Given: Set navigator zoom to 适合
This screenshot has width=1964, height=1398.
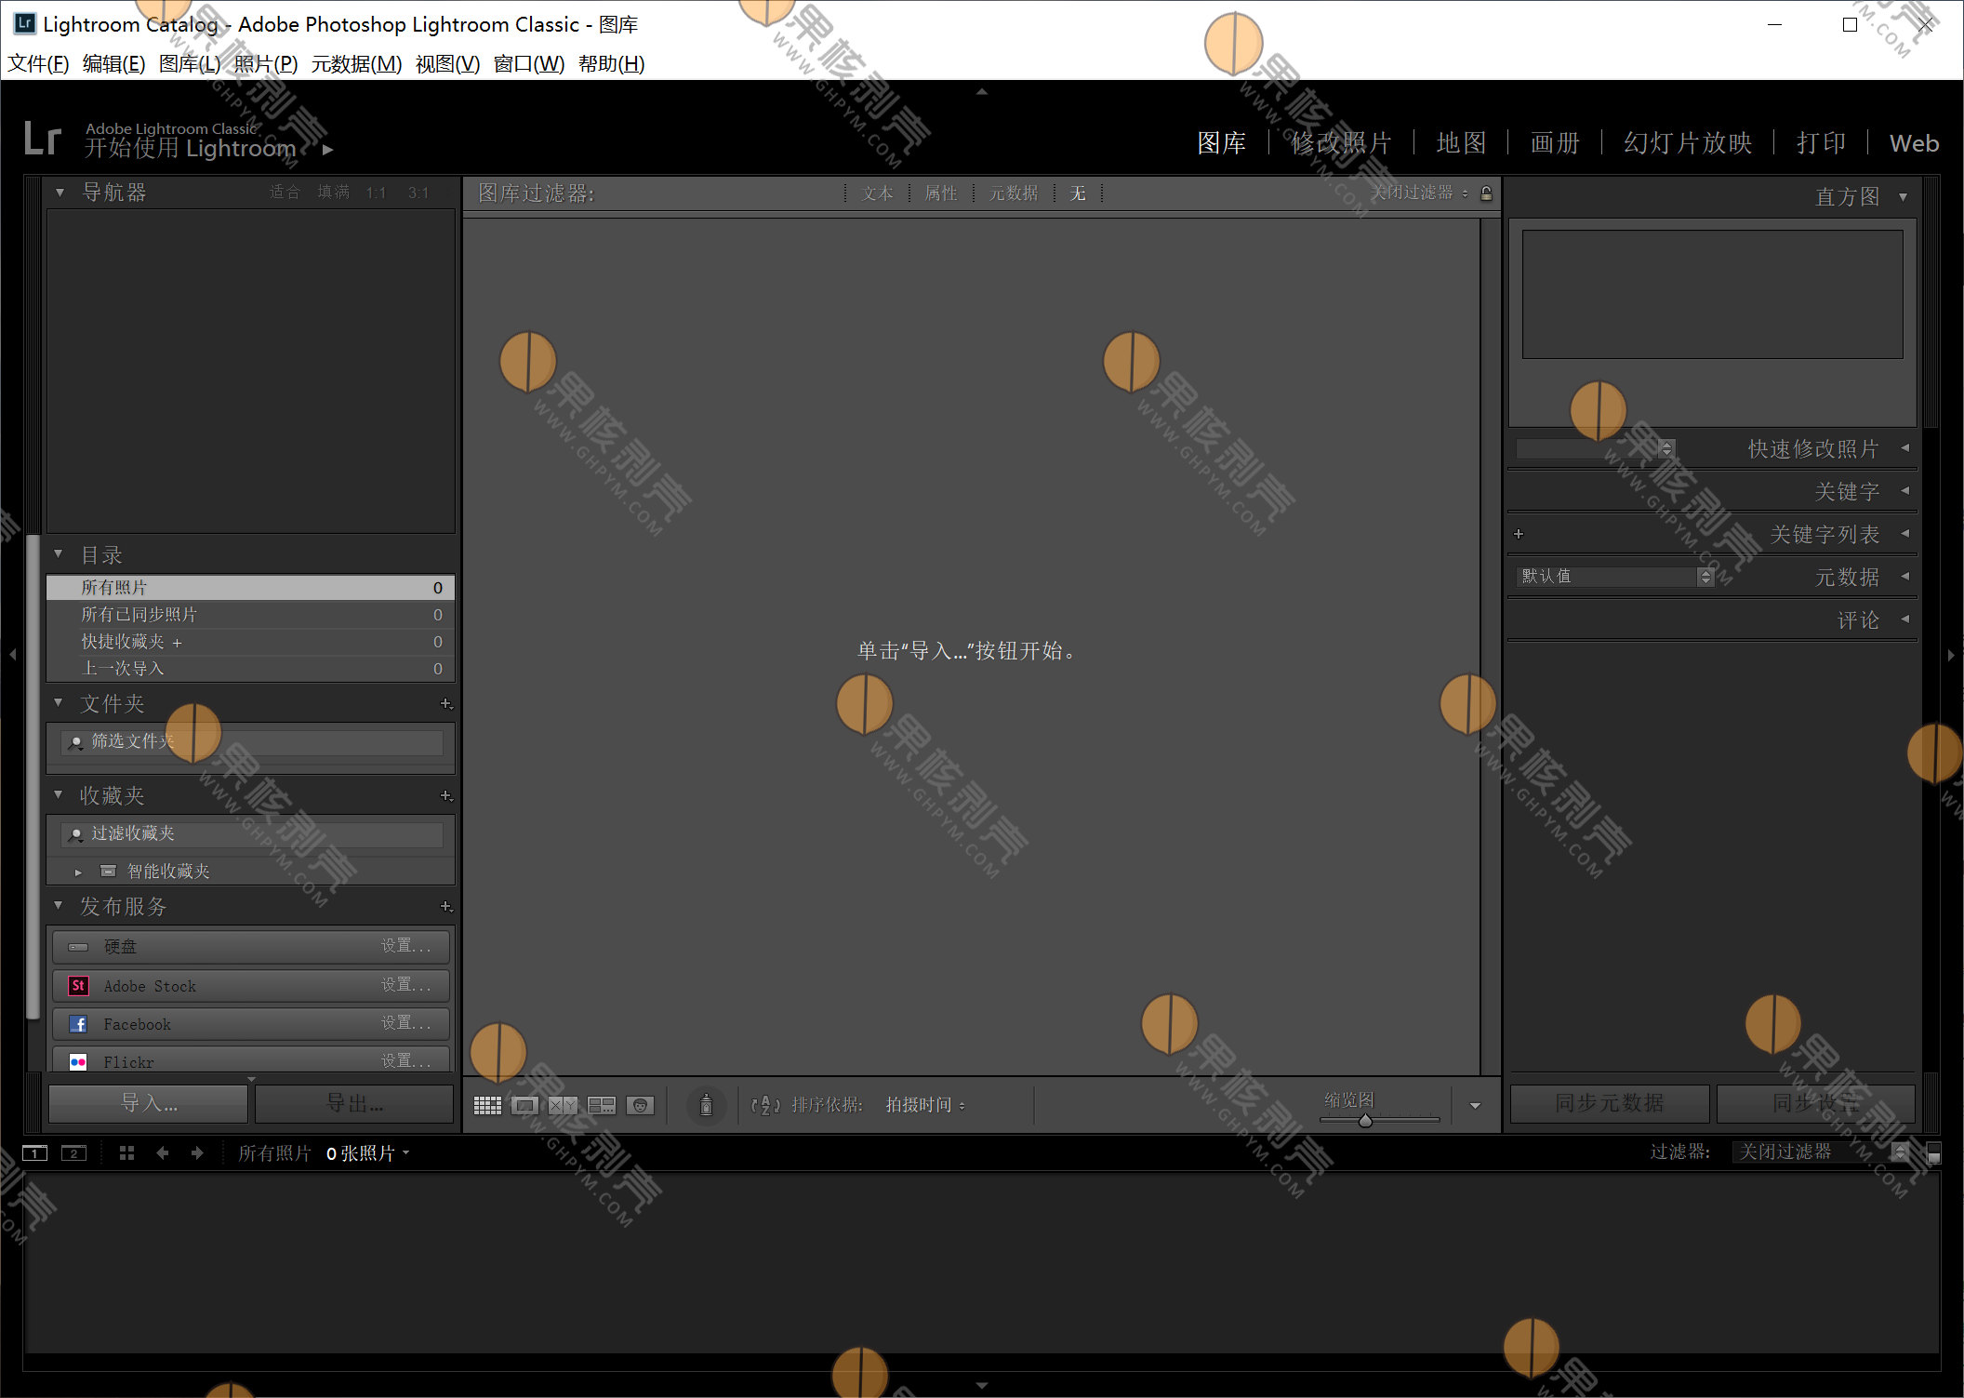Looking at the screenshot, I should coord(285,193).
